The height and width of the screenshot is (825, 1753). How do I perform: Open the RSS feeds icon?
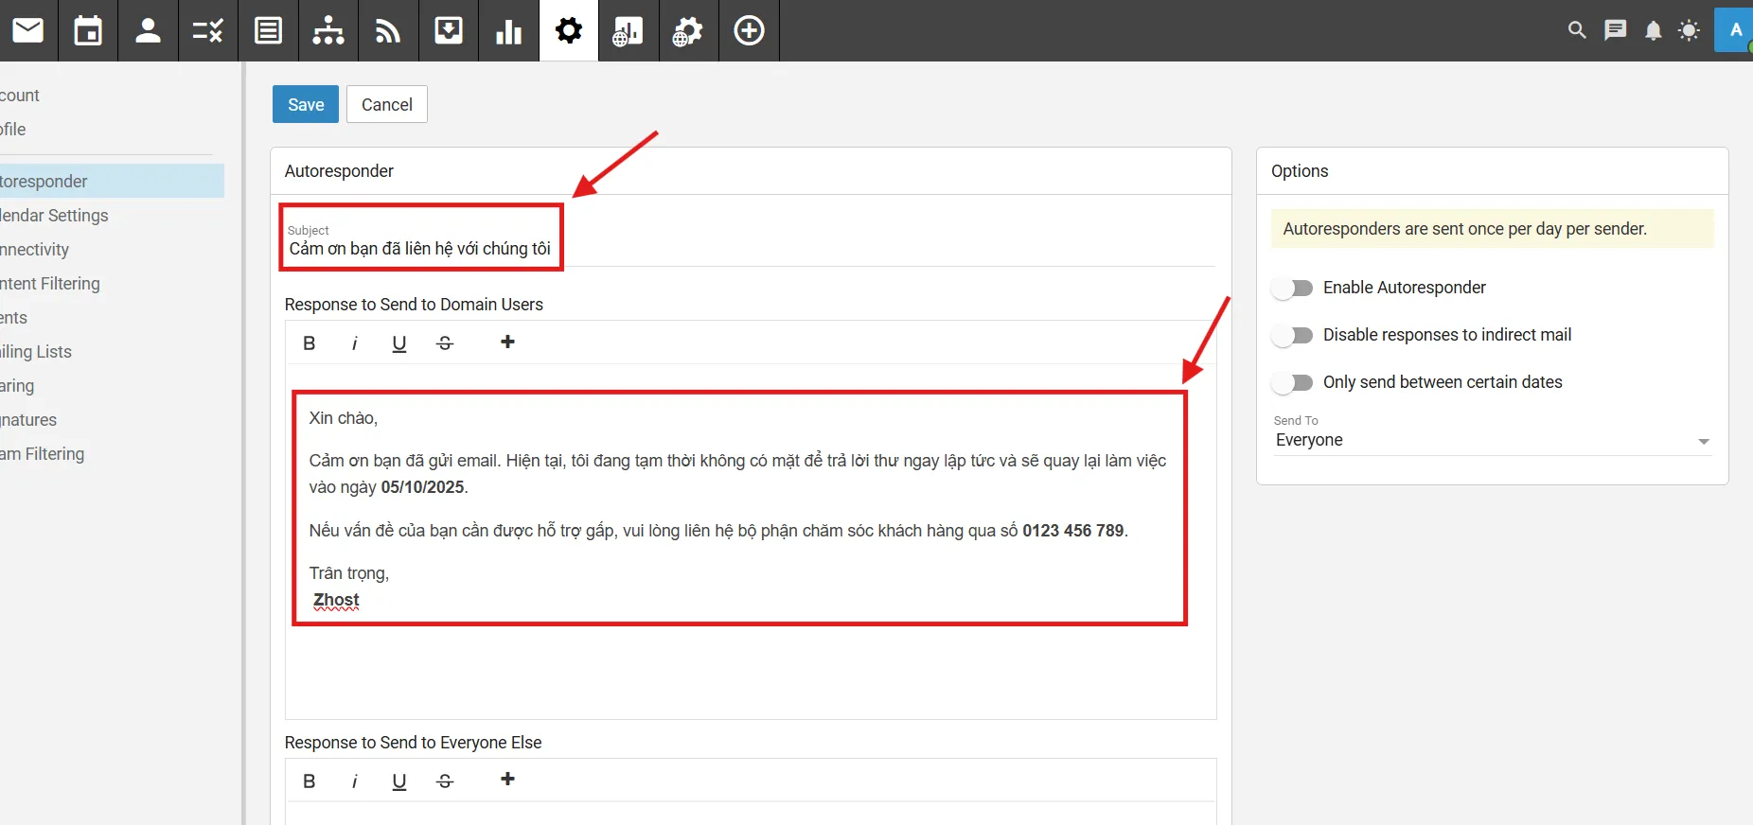click(388, 30)
